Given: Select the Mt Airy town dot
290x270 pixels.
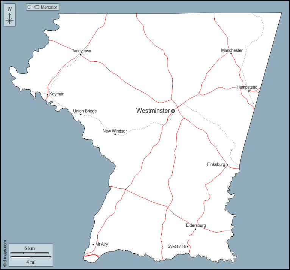Looking at the screenshot, I should click(93, 245).
